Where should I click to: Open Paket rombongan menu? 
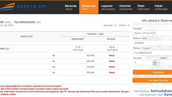tap(161, 7)
